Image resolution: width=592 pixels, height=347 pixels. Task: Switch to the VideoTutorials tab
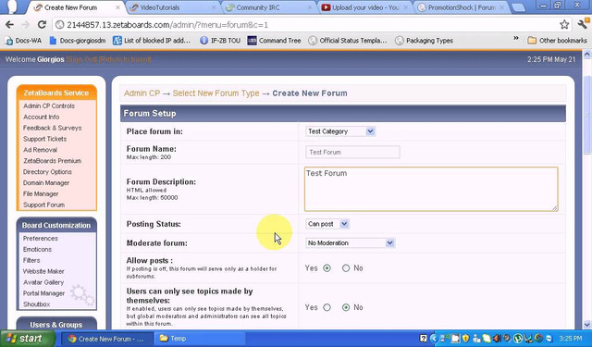click(172, 7)
